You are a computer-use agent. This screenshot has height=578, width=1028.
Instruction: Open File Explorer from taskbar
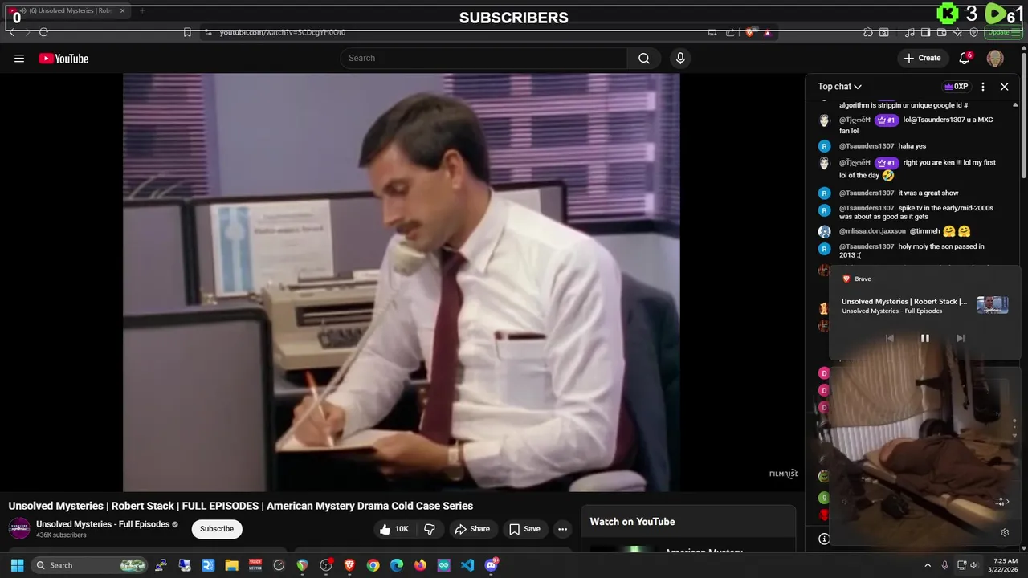point(232,565)
